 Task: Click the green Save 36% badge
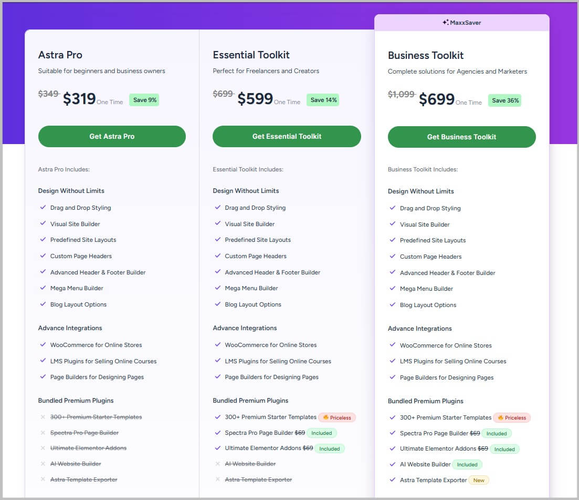coord(504,100)
